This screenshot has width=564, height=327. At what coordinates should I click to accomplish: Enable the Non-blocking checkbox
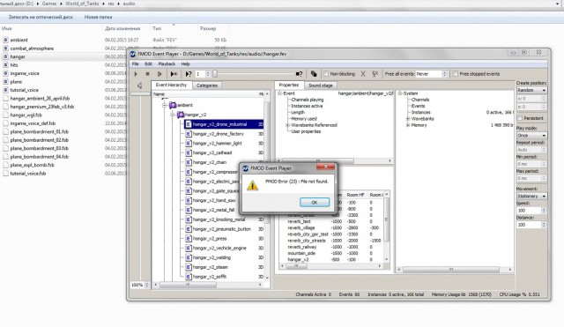(326, 74)
